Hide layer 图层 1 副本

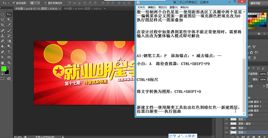coord(227,124)
